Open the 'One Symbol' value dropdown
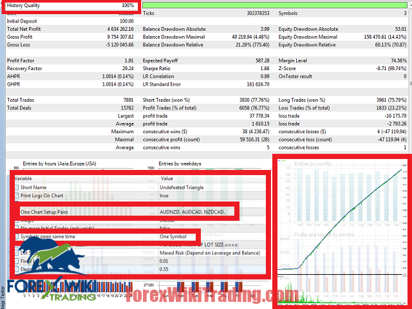412x309 pixels. coord(173,236)
